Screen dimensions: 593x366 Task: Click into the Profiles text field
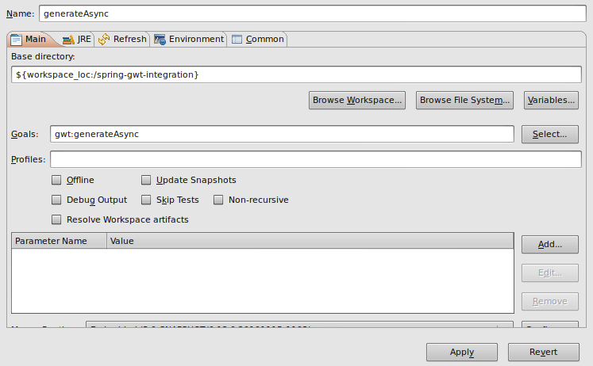pos(316,159)
